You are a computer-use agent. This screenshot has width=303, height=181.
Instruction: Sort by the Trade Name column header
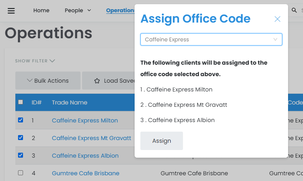[x=69, y=103]
